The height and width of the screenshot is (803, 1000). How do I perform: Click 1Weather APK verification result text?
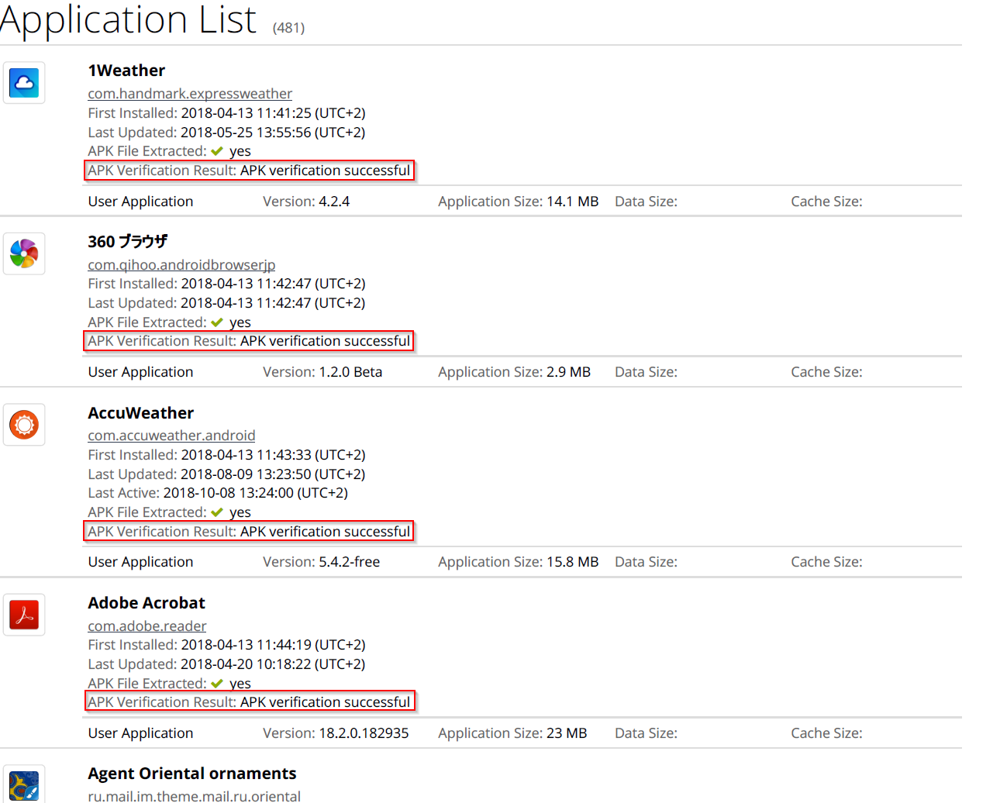pyautogui.click(x=249, y=171)
